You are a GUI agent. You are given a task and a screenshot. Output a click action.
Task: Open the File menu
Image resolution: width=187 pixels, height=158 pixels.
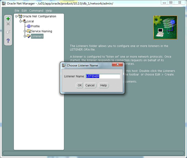(x=17, y=11)
